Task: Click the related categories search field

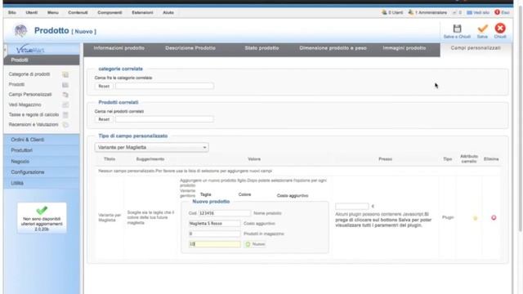Action: point(164,86)
